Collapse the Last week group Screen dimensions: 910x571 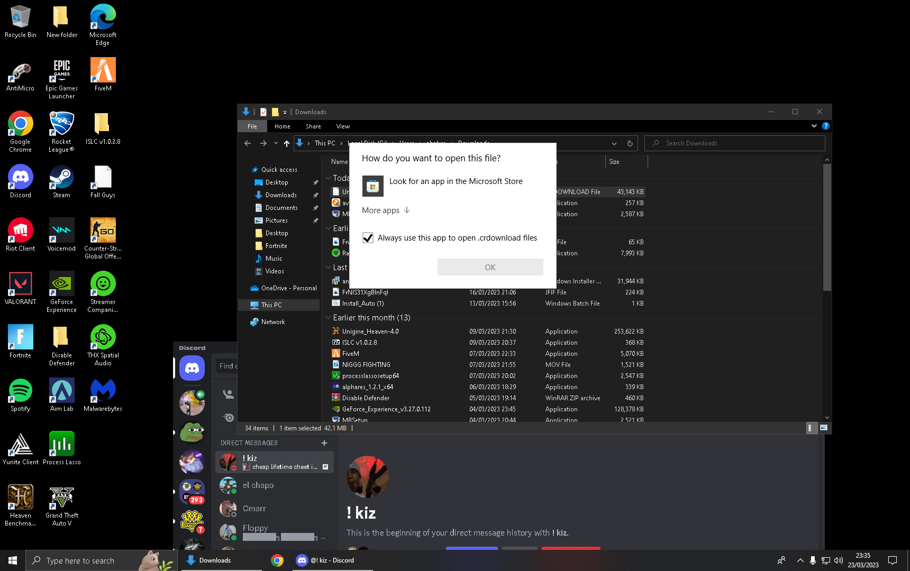click(328, 268)
